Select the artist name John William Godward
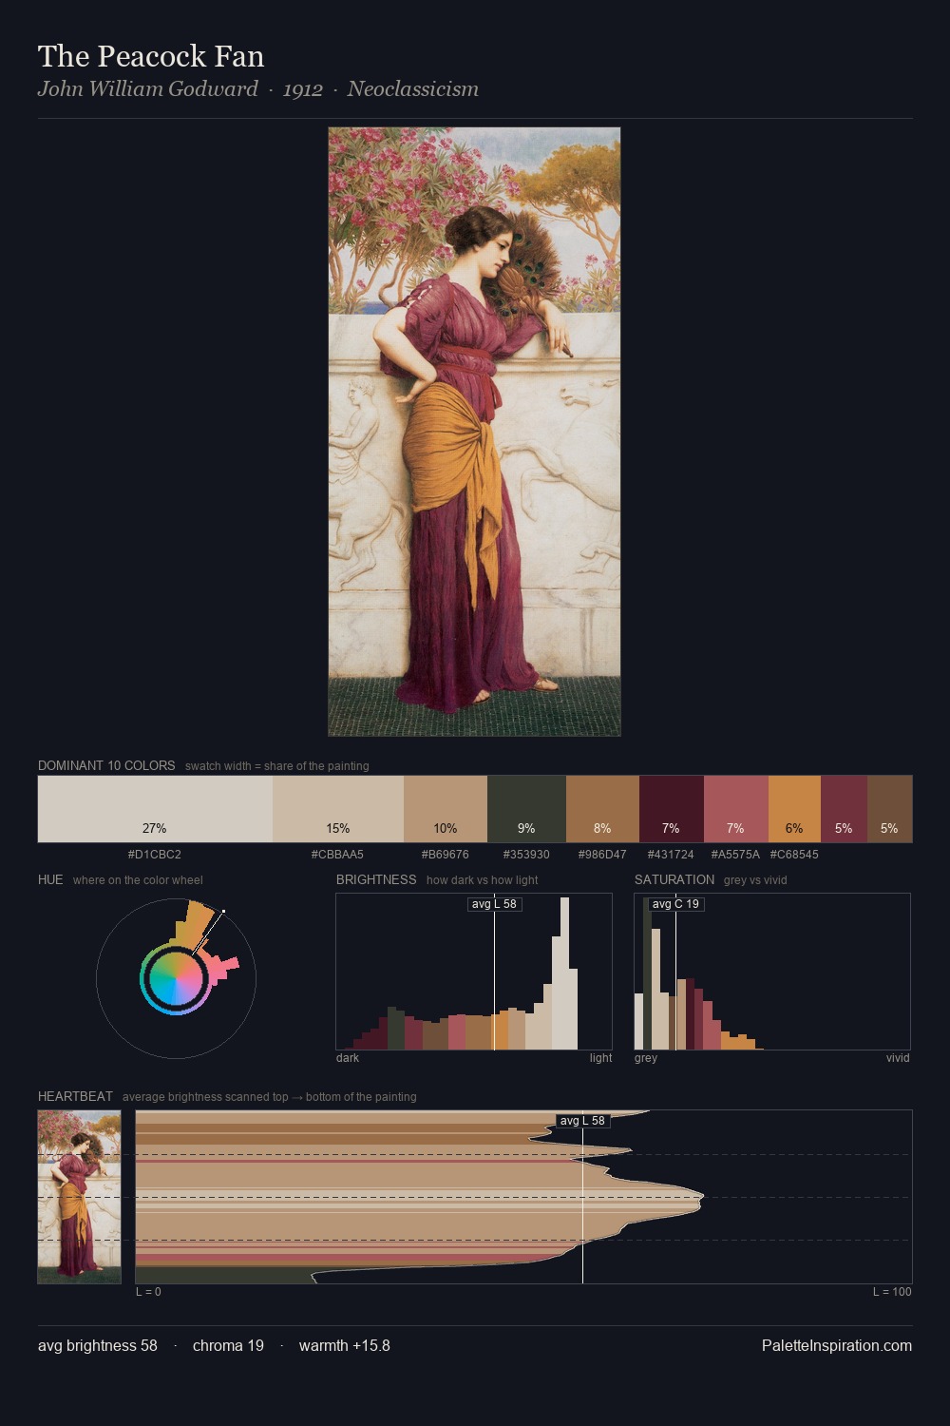This screenshot has width=950, height=1426. pos(147,89)
